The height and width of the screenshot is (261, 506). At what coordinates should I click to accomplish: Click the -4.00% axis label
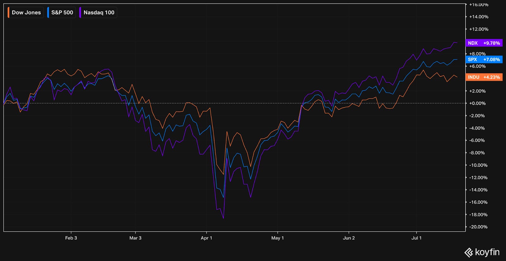[x=477, y=128]
